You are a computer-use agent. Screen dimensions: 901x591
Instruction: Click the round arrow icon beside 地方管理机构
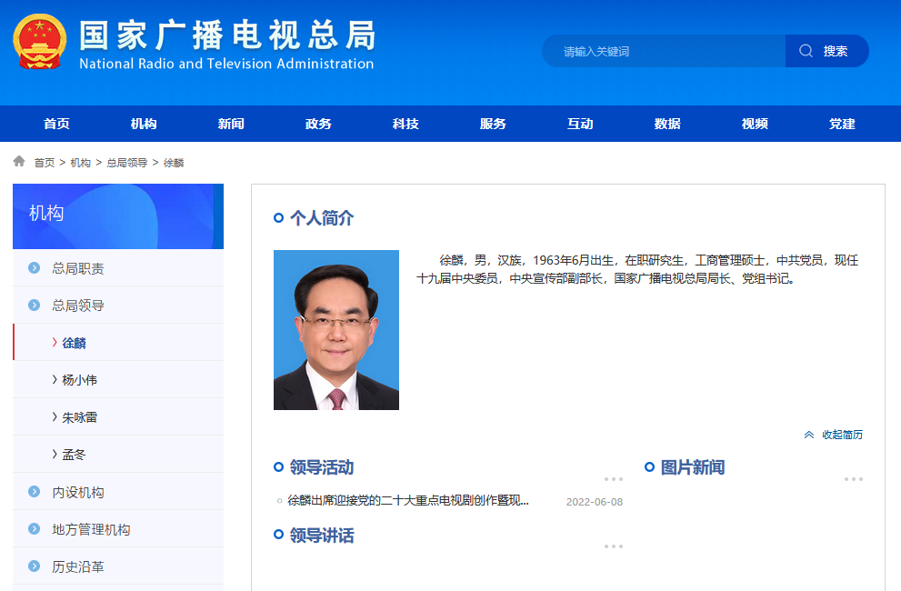[x=34, y=529]
